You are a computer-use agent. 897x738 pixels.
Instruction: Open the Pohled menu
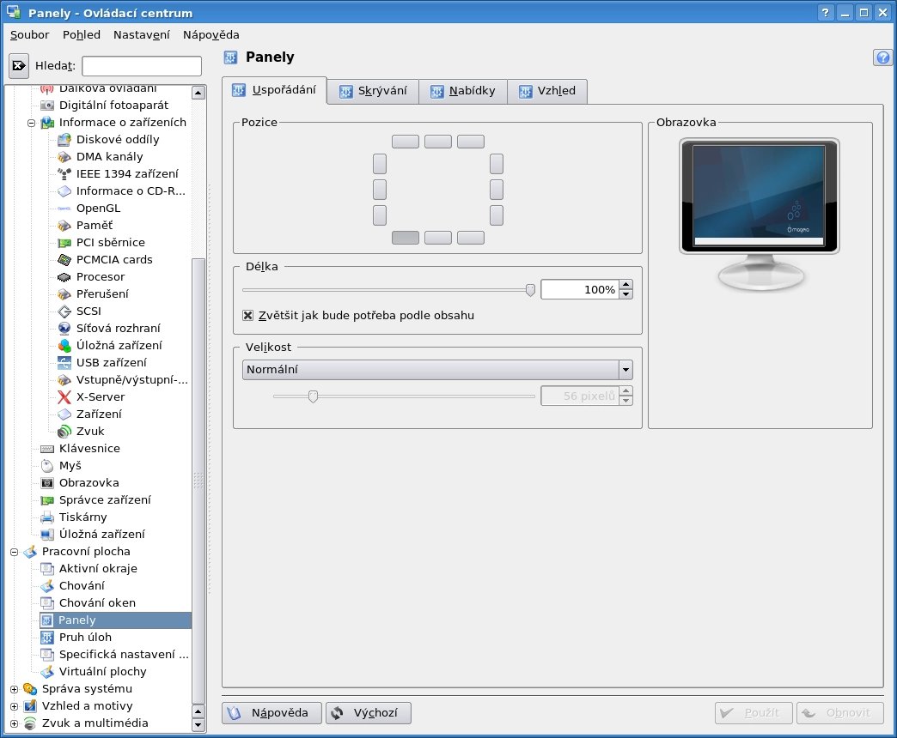tap(82, 35)
